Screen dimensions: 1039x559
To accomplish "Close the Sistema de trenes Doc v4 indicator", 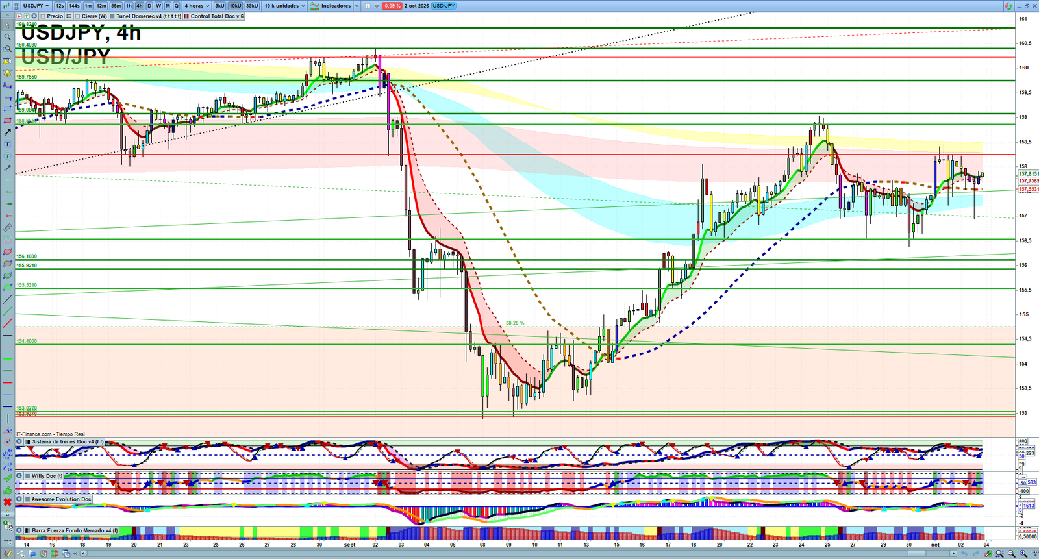I will click(x=19, y=441).
